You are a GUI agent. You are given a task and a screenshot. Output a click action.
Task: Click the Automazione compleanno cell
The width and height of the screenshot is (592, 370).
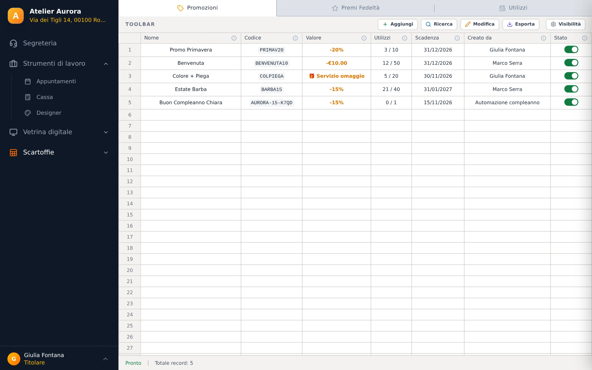pos(507,103)
